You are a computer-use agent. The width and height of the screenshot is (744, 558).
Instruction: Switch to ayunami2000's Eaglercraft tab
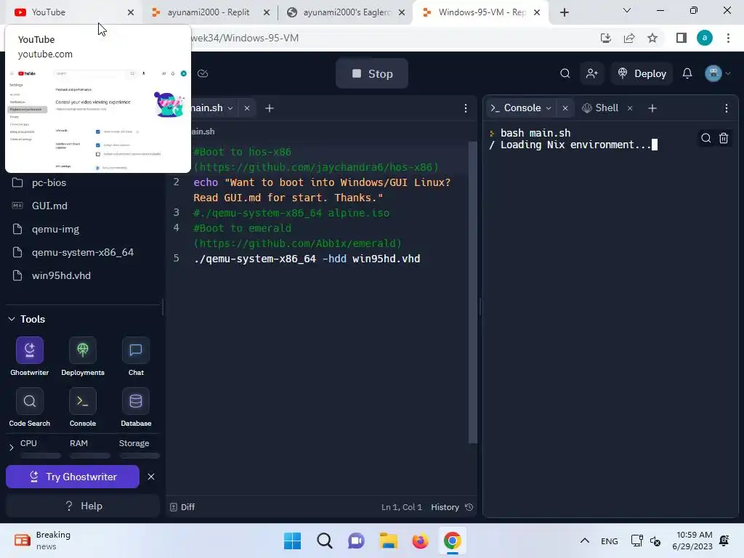click(x=347, y=12)
